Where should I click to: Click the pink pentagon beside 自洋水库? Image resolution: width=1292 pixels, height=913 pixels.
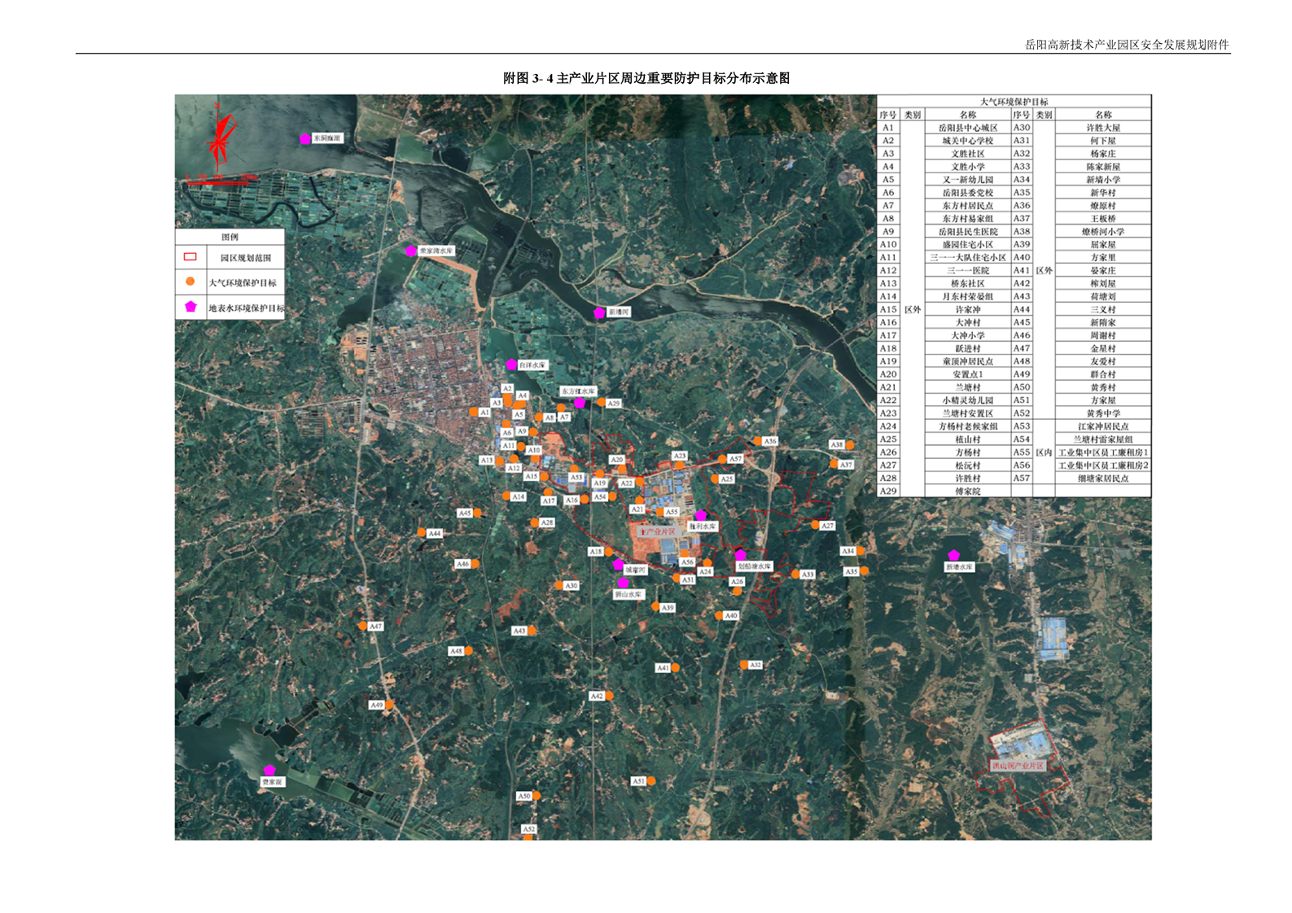point(511,365)
